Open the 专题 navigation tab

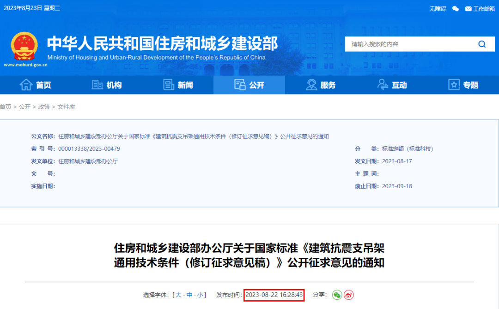(463, 85)
